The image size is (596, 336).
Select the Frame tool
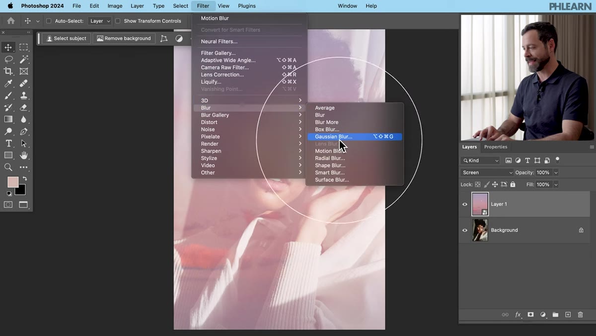[24, 71]
